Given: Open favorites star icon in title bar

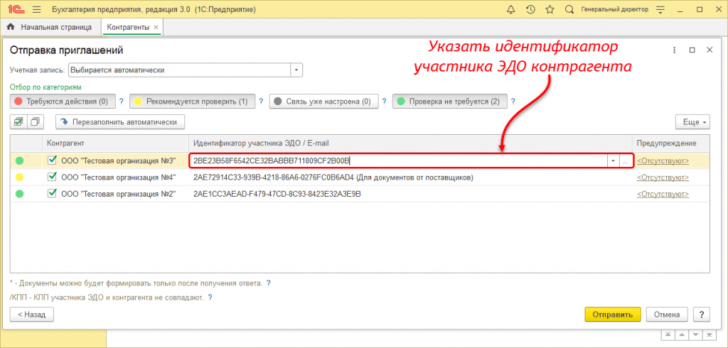Looking at the screenshot, I should point(549,10).
